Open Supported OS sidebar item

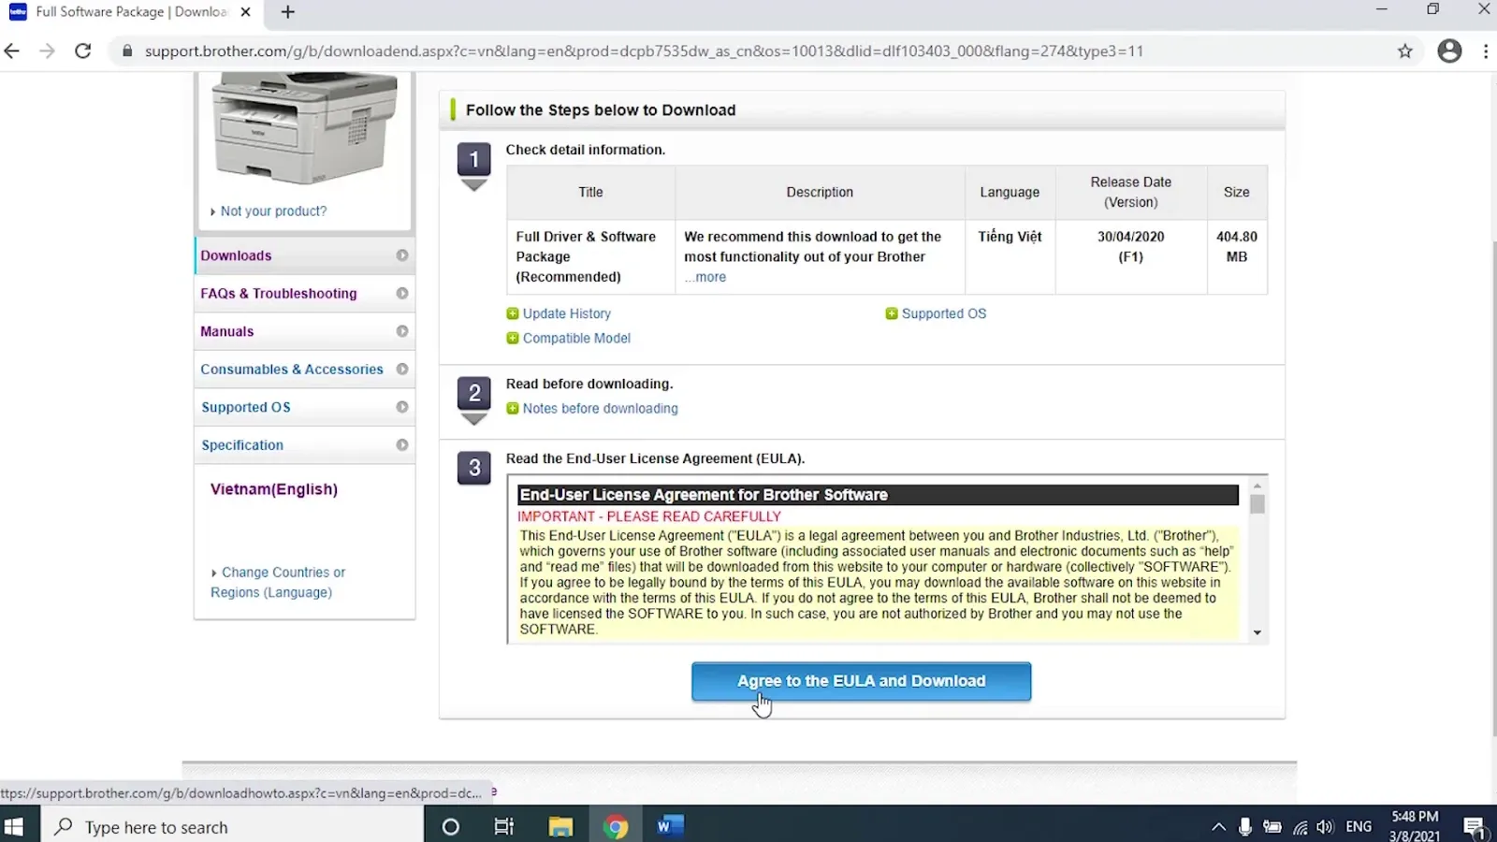305,407
